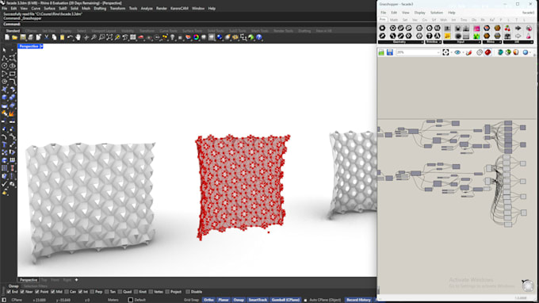Click the Default layer color swatch
539x303 pixels.
coord(131,300)
